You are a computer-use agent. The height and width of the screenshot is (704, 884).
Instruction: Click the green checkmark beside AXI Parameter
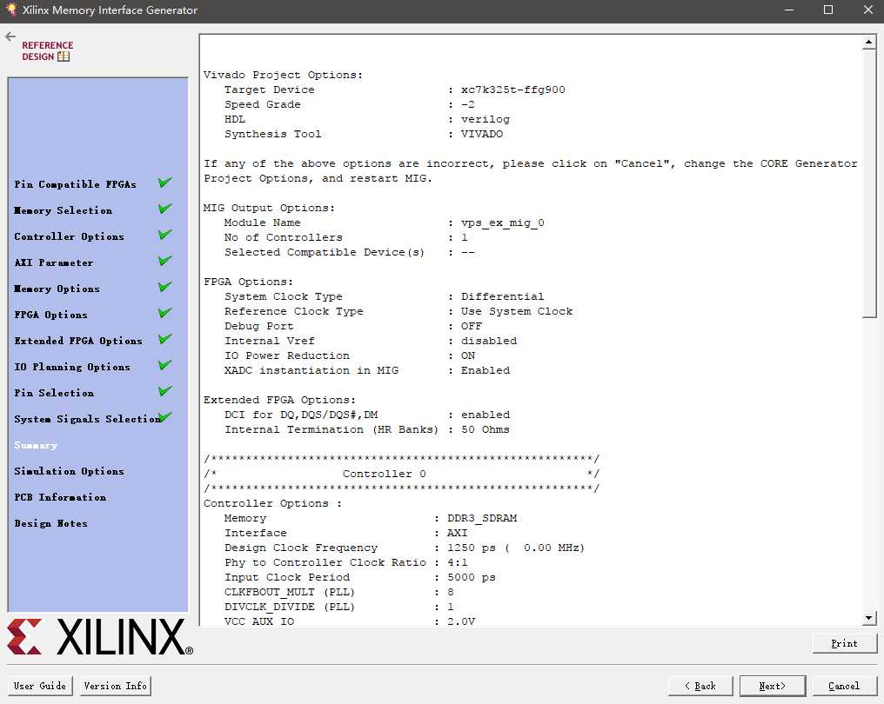(x=165, y=260)
